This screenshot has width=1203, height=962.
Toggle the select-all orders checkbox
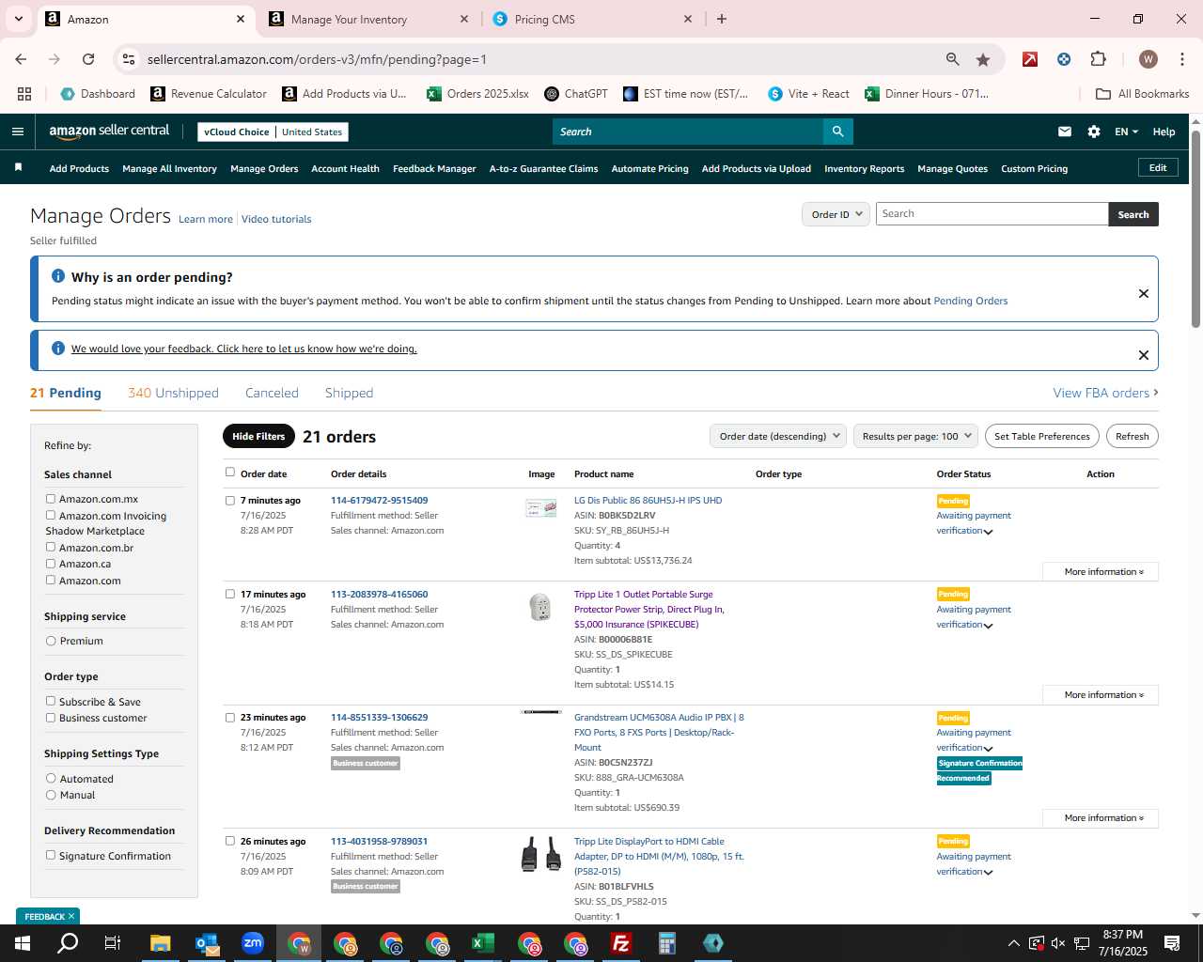229,473
